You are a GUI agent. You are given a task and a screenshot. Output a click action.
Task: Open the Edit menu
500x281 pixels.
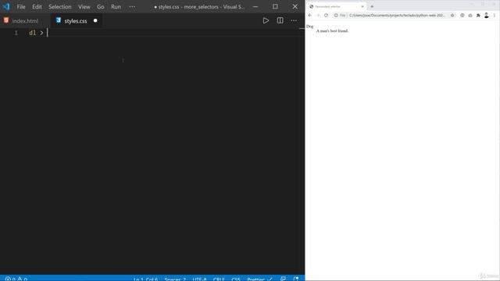coord(37,7)
